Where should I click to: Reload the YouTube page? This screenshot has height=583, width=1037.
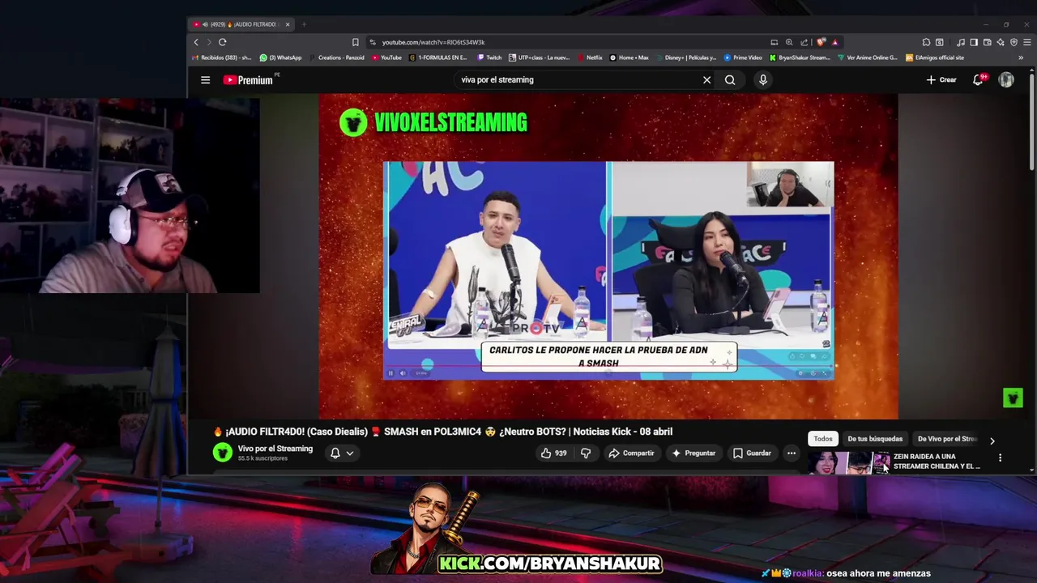[222, 42]
